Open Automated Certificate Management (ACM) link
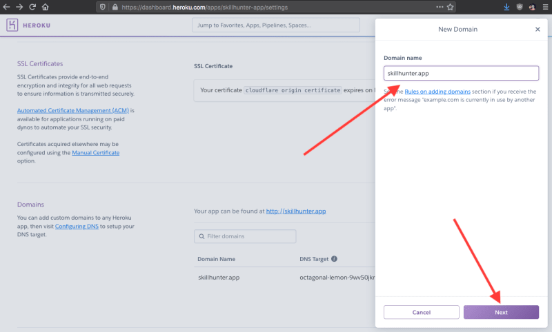 [x=73, y=111]
